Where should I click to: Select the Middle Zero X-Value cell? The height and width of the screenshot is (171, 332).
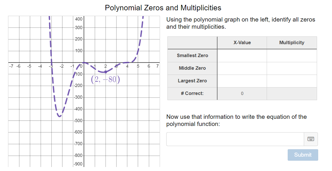click(242, 68)
